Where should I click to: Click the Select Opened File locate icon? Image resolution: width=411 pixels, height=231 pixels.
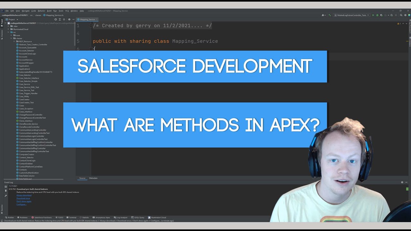(56, 20)
